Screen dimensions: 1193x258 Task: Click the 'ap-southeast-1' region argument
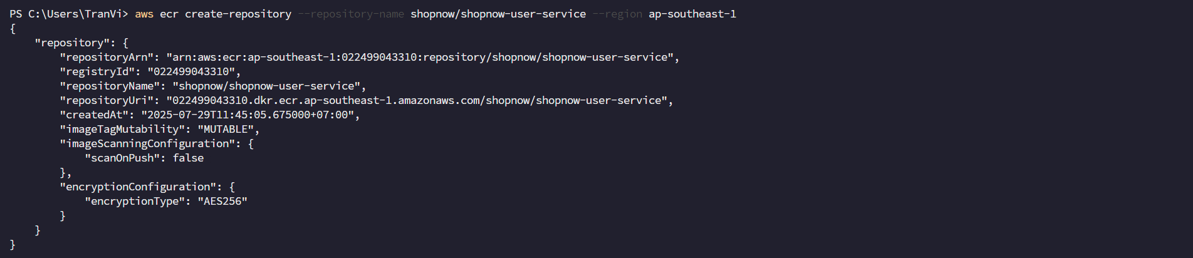[x=692, y=14]
